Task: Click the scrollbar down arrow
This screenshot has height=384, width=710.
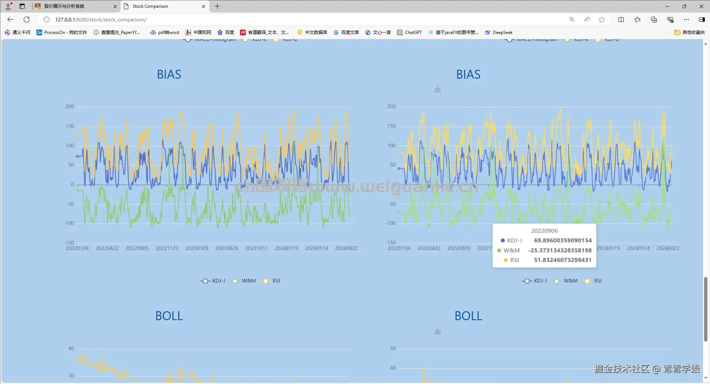Action: click(706, 378)
